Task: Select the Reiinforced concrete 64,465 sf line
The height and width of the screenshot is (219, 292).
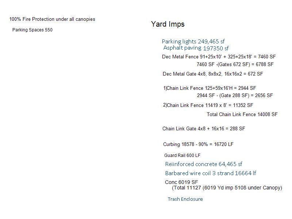Action: (204, 164)
